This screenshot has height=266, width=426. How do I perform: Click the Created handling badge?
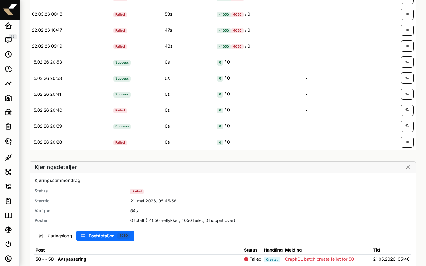pyautogui.click(x=272, y=259)
